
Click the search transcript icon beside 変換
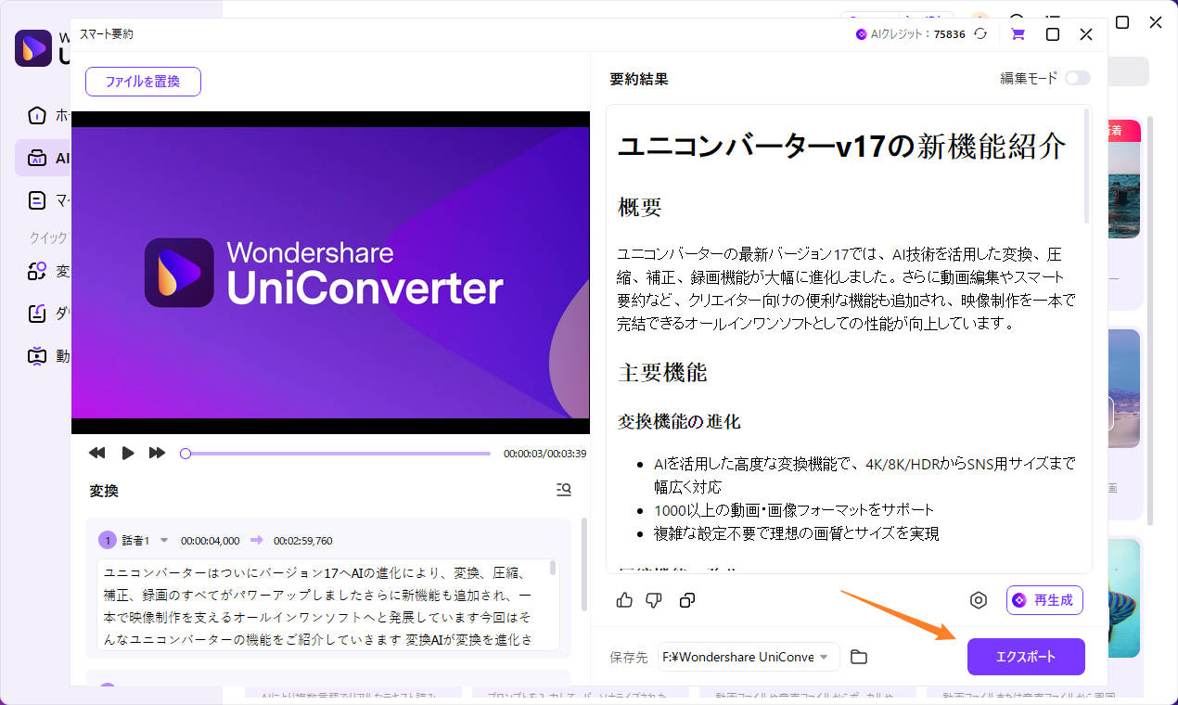[x=564, y=490]
